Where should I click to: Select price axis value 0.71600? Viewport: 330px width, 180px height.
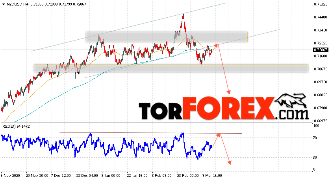[321, 56]
